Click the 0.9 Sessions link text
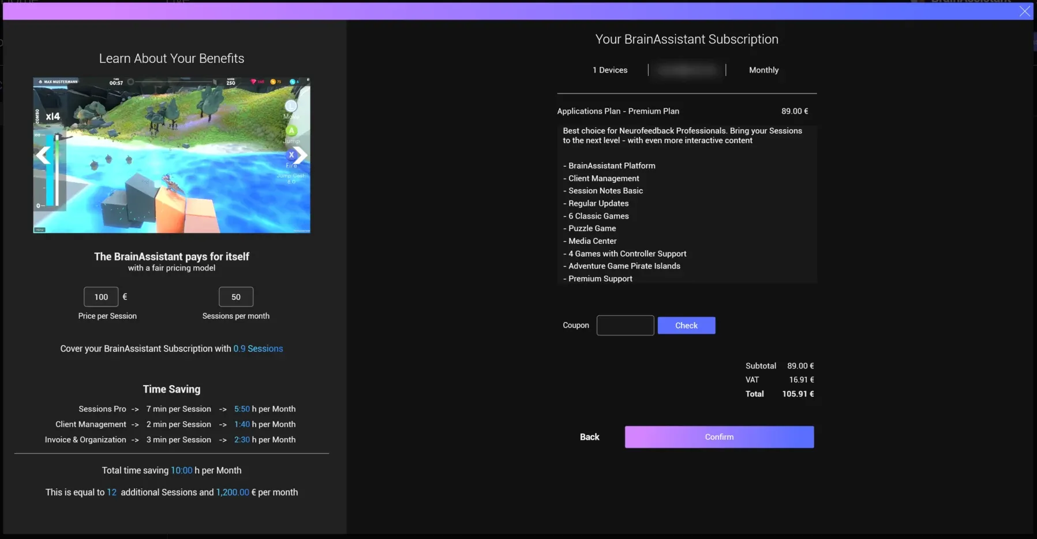 point(258,349)
